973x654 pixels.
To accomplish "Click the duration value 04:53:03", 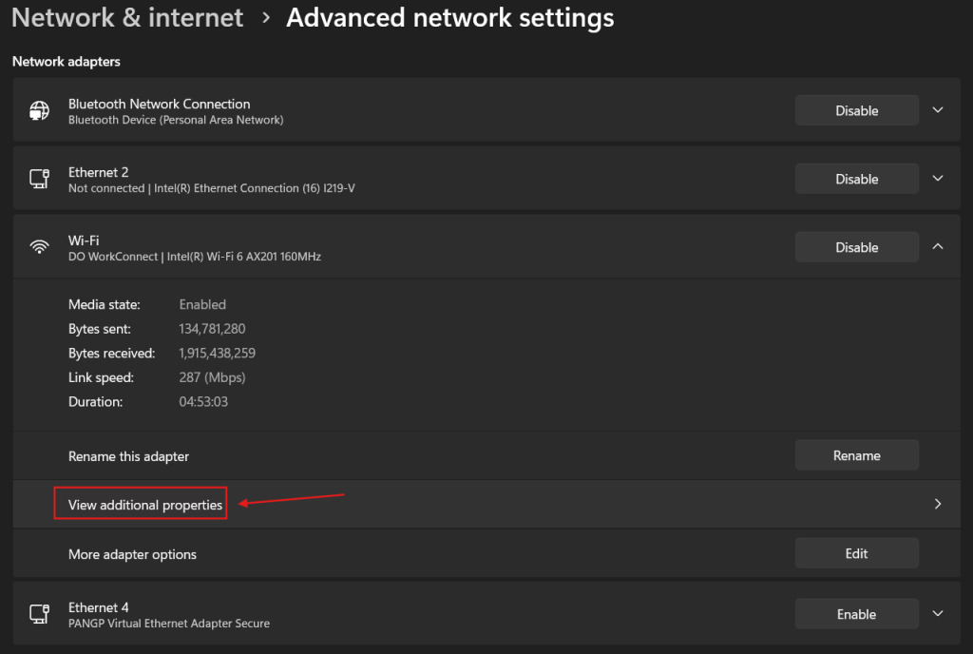I will (203, 401).
